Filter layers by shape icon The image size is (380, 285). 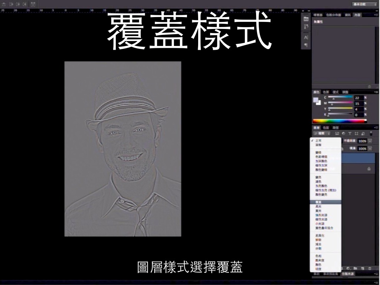[356, 133]
